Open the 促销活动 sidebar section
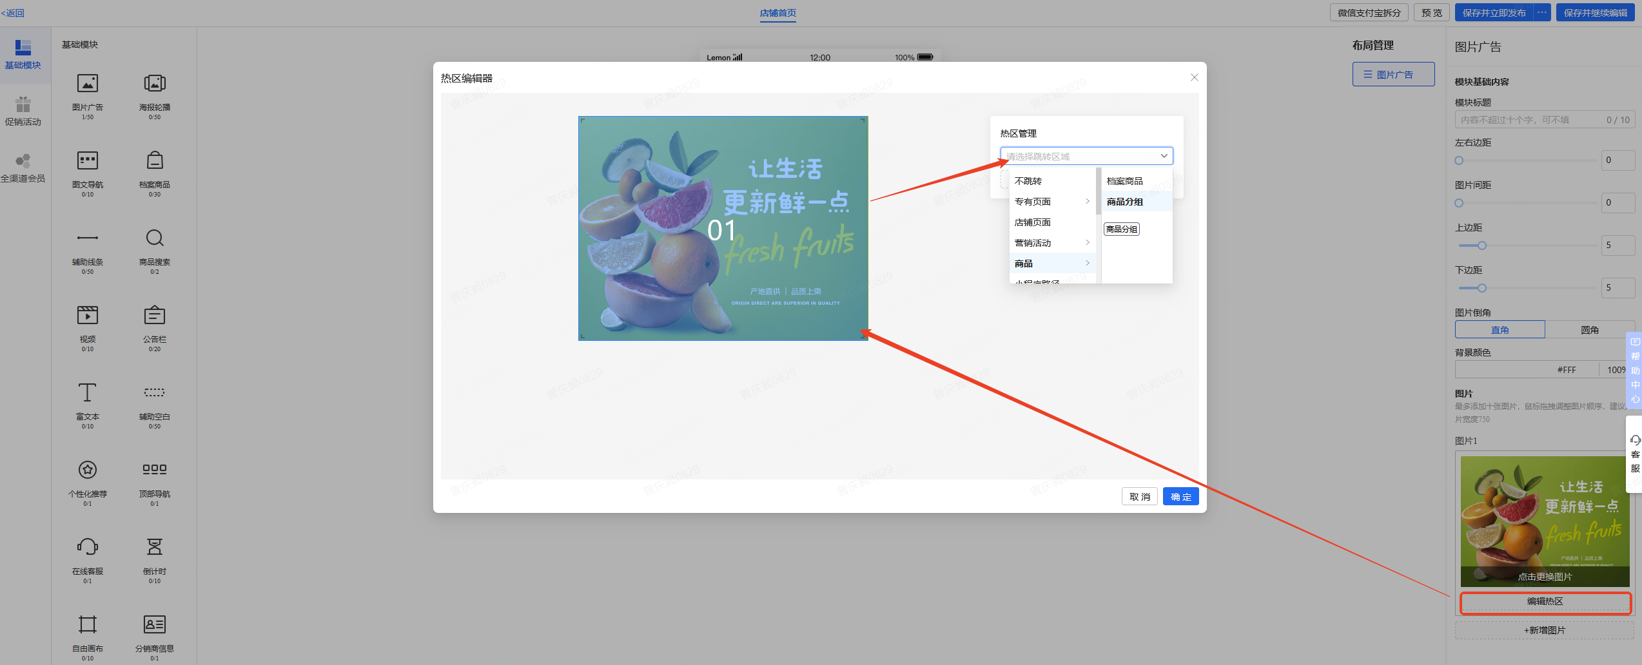The height and width of the screenshot is (665, 1642). click(23, 111)
